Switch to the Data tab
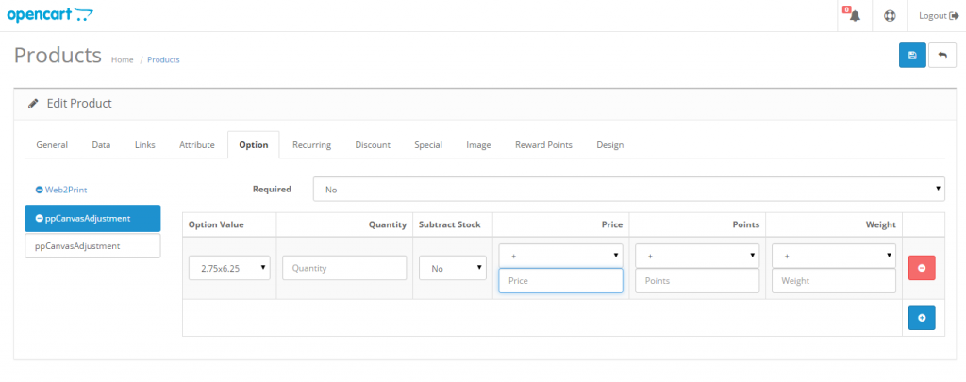Image resolution: width=966 pixels, height=382 pixels. click(101, 145)
